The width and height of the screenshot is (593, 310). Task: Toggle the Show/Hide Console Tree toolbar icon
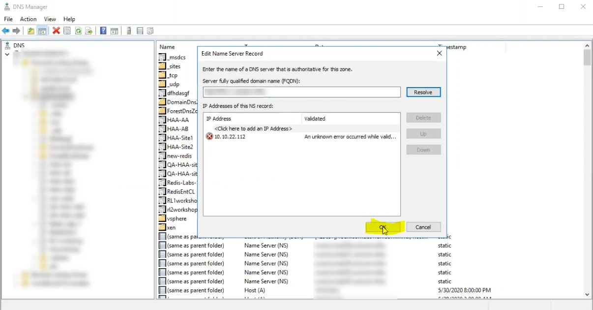coord(42,31)
